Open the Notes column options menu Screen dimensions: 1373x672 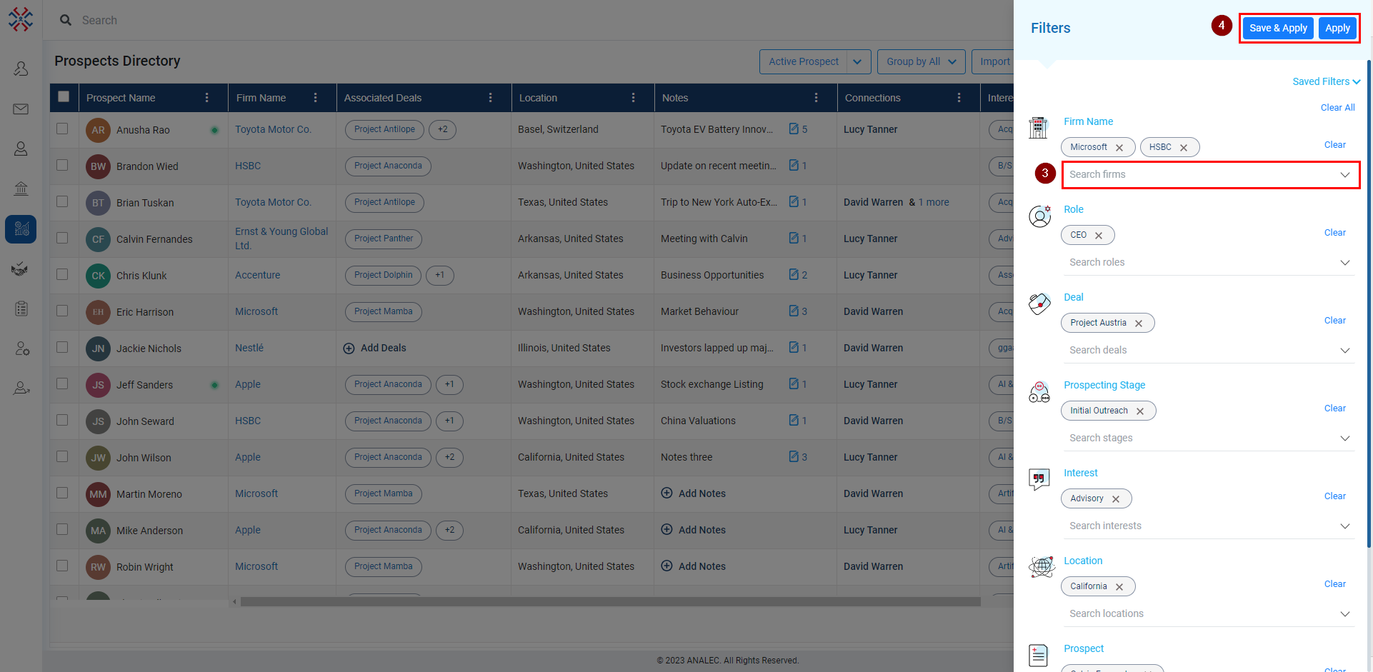pyautogui.click(x=817, y=98)
